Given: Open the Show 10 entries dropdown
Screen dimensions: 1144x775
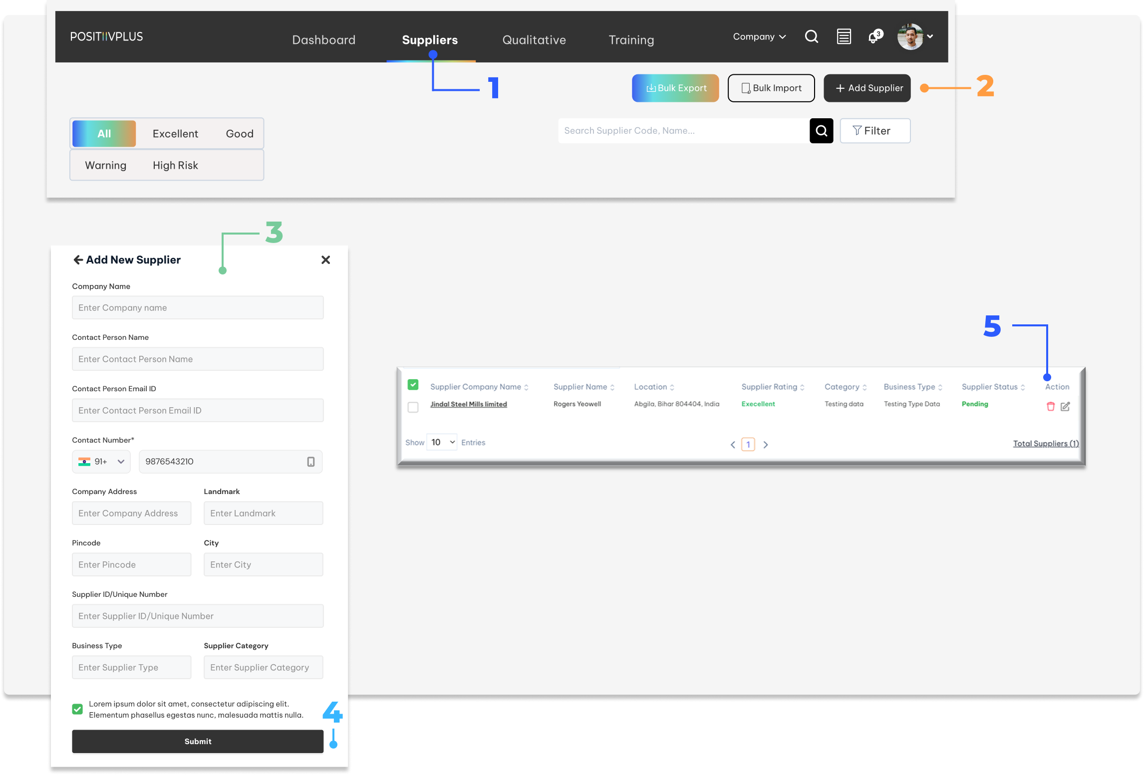Looking at the screenshot, I should pyautogui.click(x=442, y=442).
